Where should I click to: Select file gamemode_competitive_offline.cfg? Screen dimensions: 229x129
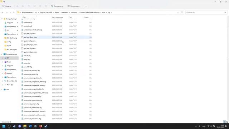click(35, 82)
